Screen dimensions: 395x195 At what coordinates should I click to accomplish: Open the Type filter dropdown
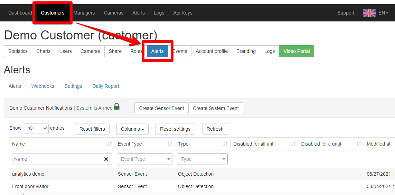(x=203, y=159)
